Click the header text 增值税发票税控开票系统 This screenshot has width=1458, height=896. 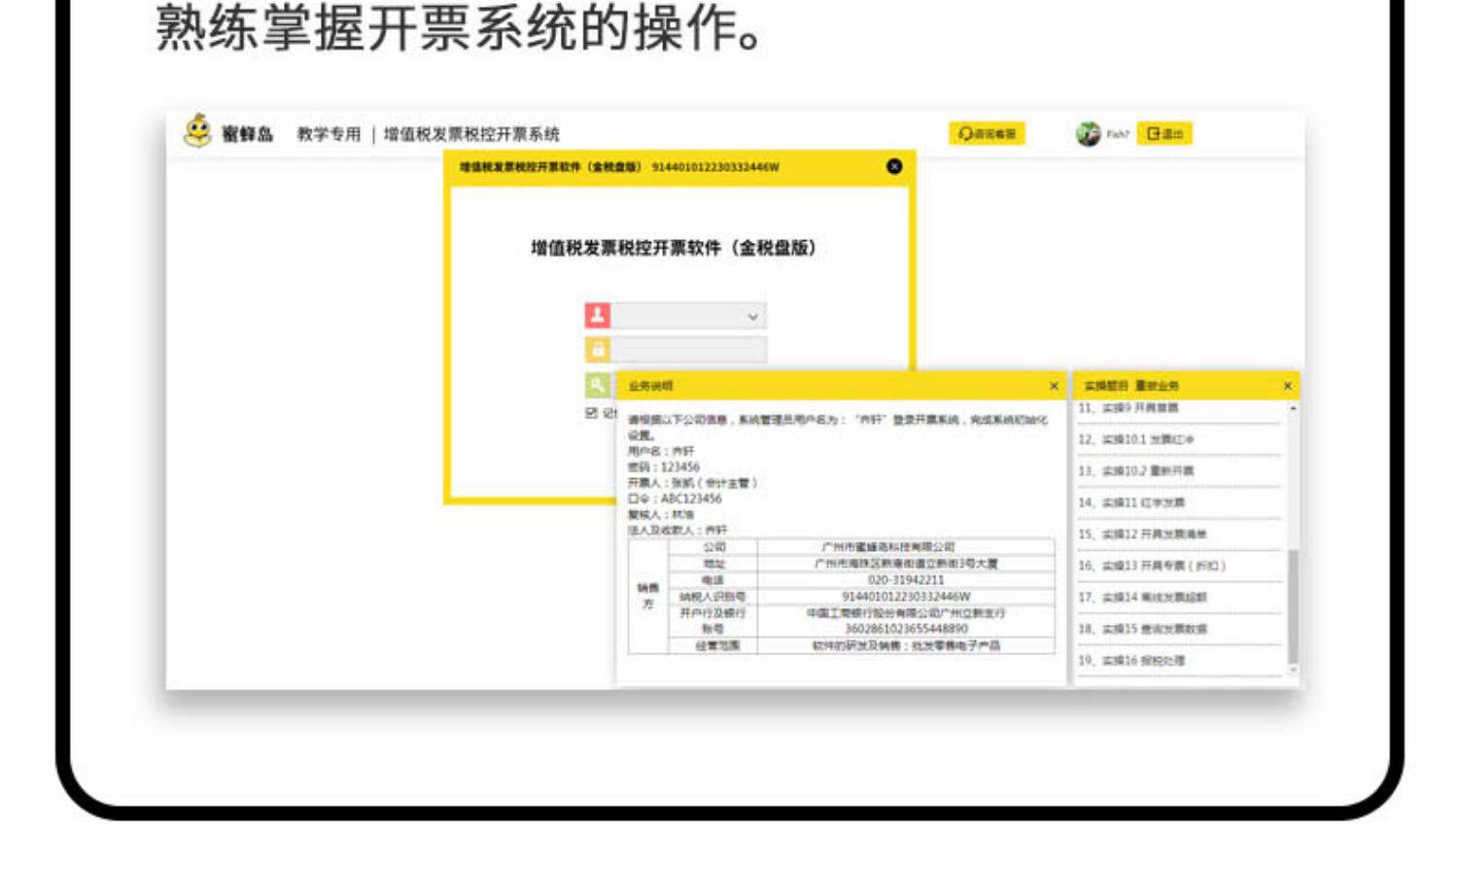click(471, 134)
